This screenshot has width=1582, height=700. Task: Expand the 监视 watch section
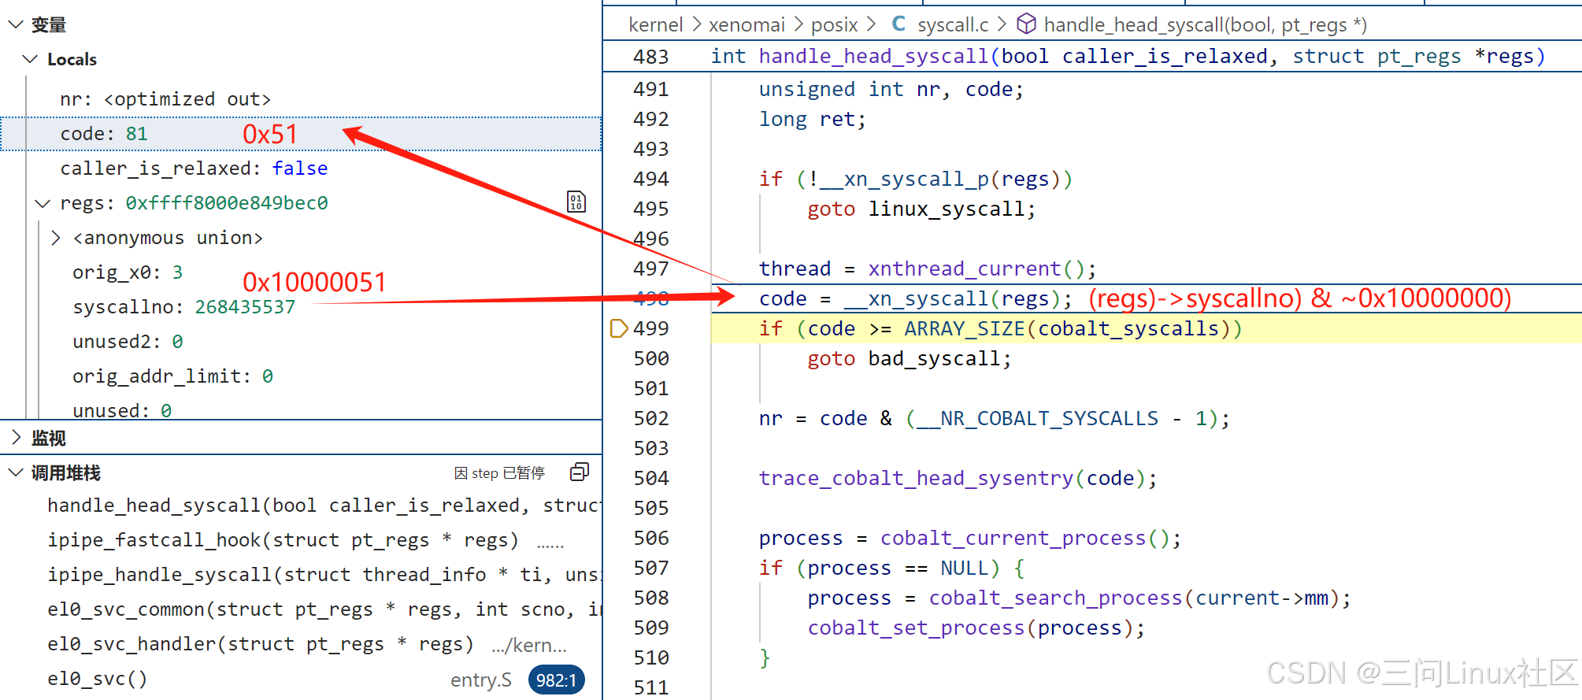[x=15, y=437]
